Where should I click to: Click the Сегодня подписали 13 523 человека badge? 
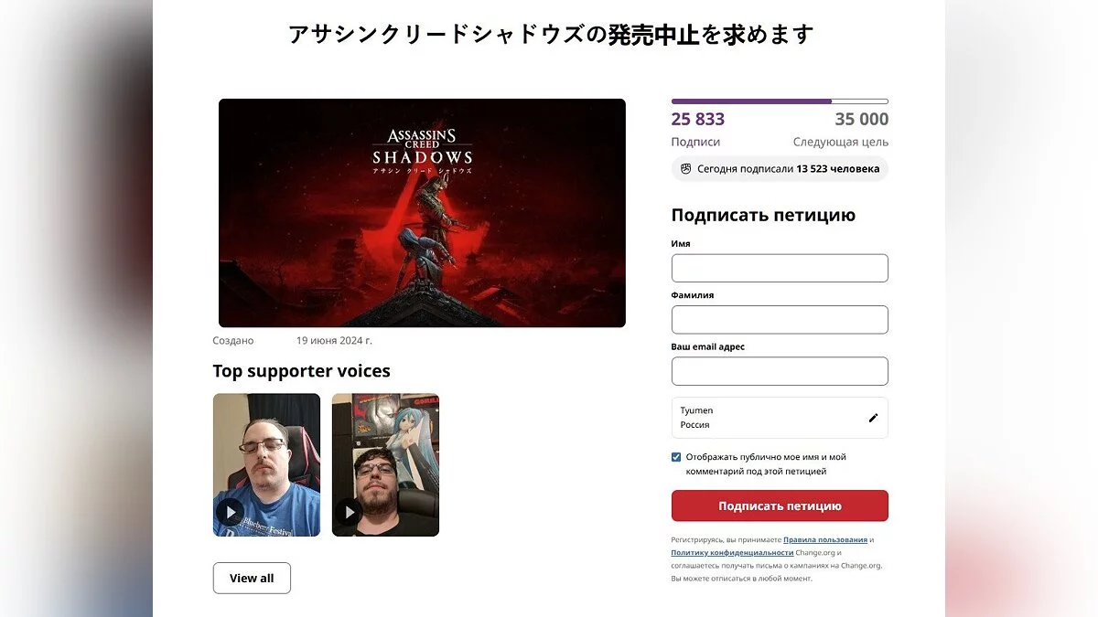coord(780,168)
